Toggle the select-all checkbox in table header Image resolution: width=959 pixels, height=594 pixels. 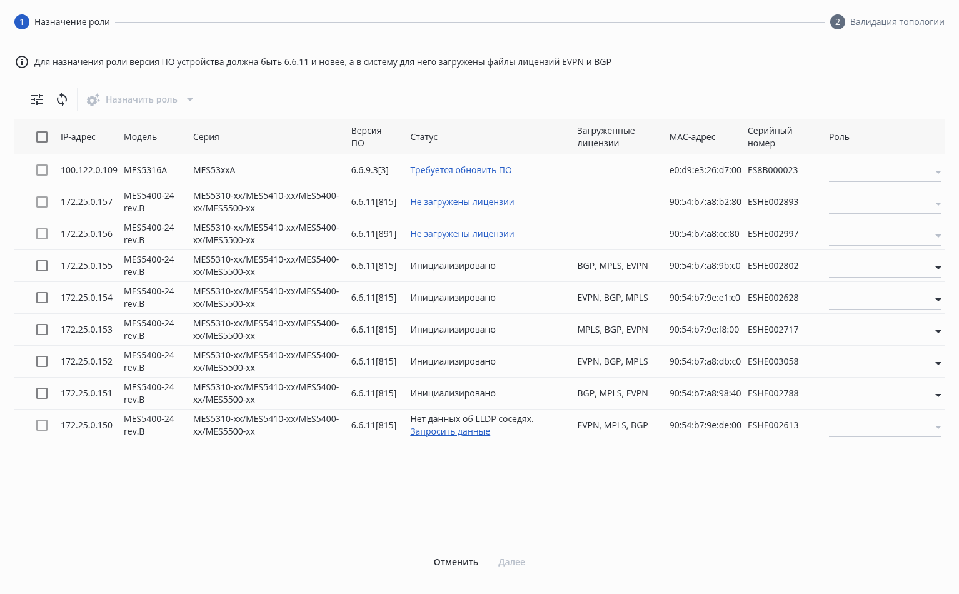point(42,137)
